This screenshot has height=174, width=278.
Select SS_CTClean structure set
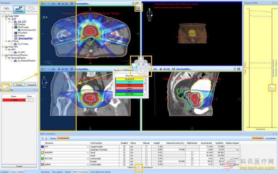click(23, 44)
